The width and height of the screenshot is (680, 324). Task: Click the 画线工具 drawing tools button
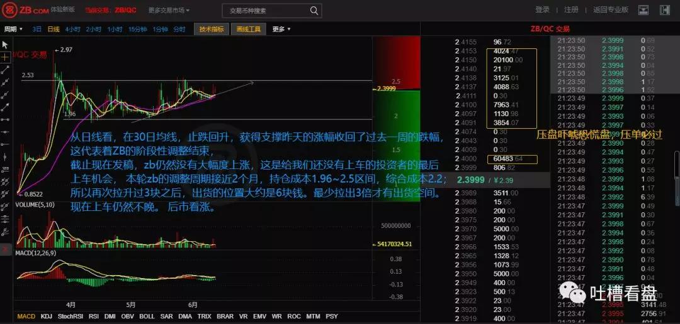pos(249,29)
